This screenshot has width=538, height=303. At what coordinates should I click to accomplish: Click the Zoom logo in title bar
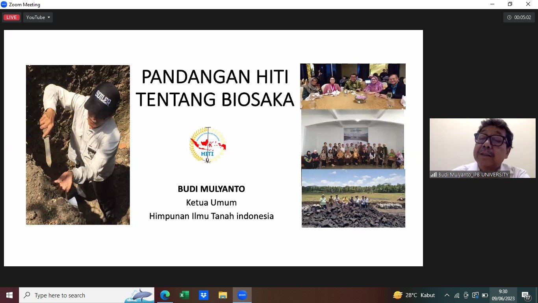point(4,4)
